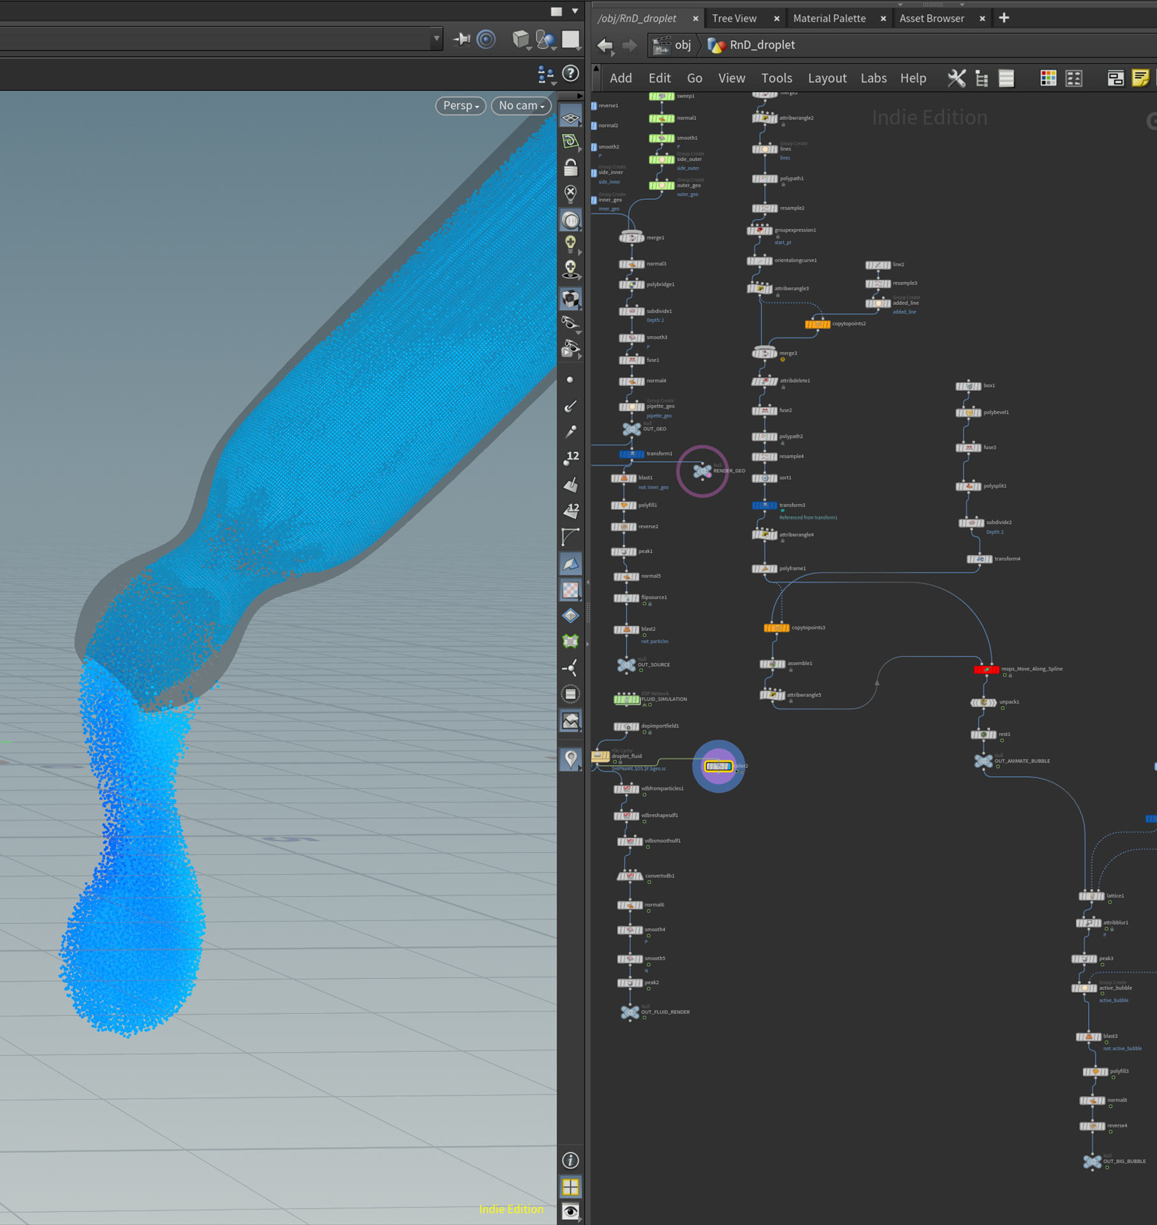
Task: Show the node color palette
Action: pyautogui.click(x=1048, y=78)
